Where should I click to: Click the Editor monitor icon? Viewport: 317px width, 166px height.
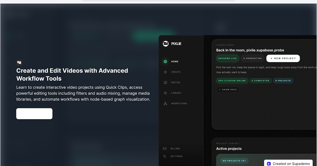coord(165,82)
